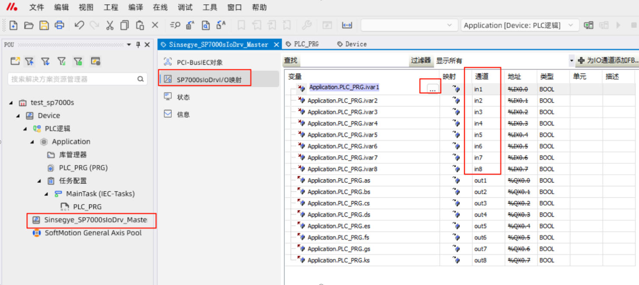Viewport: 639px width, 285px height.
Task: Open the 显示所有 filter dropdown
Action: point(571,61)
